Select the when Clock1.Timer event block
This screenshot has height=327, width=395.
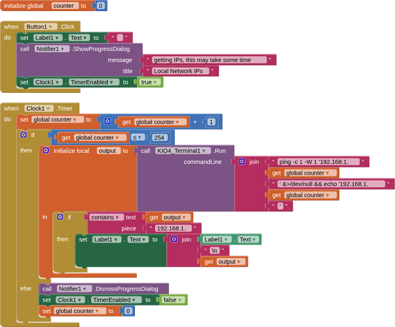tap(10, 109)
